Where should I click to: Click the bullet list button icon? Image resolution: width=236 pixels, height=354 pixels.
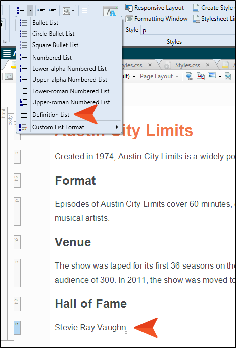pyautogui.click(x=21, y=11)
